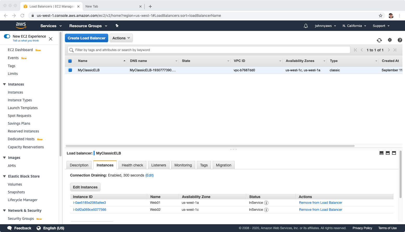This screenshot has width=405, height=232.
Task: Switch to the Listeners tab
Action: click(x=159, y=165)
